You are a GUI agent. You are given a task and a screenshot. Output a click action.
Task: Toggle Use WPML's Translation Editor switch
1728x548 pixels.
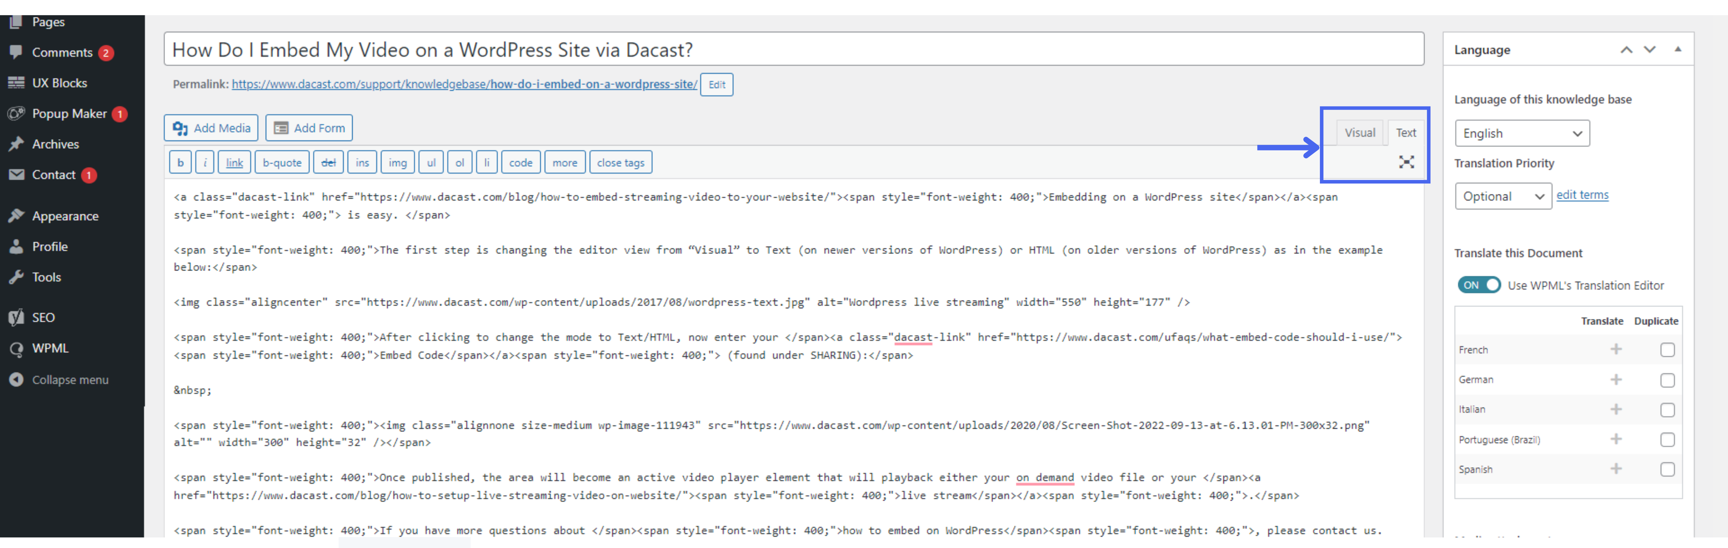(x=1479, y=285)
